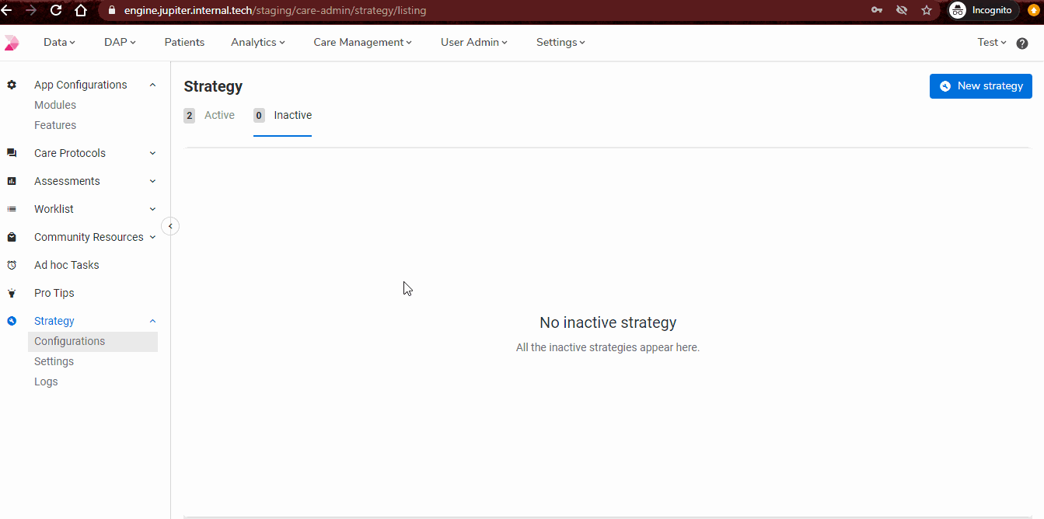Click the Worklist list icon

pyautogui.click(x=12, y=209)
